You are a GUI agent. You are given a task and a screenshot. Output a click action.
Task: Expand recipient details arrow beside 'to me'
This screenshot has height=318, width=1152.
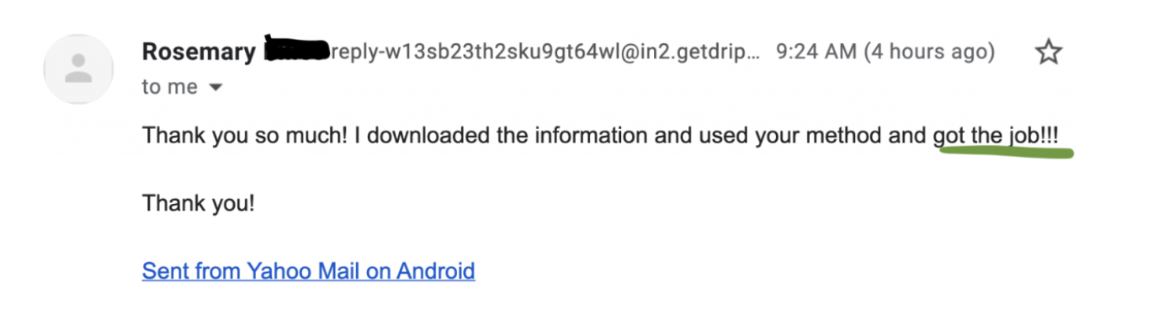pyautogui.click(x=215, y=88)
